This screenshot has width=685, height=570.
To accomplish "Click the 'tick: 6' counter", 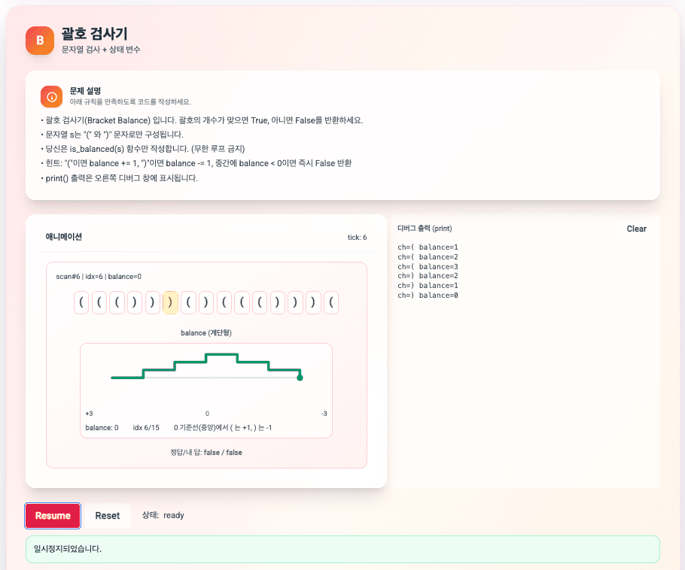I will 357,238.
